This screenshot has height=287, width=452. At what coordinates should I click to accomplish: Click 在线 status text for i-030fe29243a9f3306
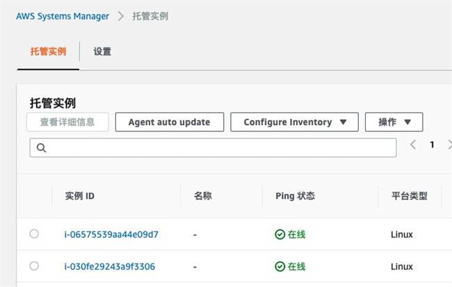(x=296, y=267)
